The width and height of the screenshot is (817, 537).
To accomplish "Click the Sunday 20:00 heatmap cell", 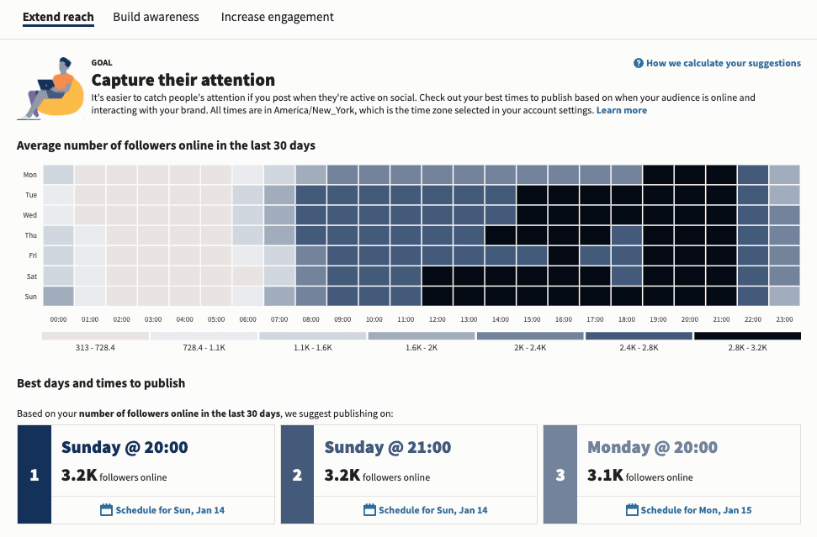I will [690, 296].
